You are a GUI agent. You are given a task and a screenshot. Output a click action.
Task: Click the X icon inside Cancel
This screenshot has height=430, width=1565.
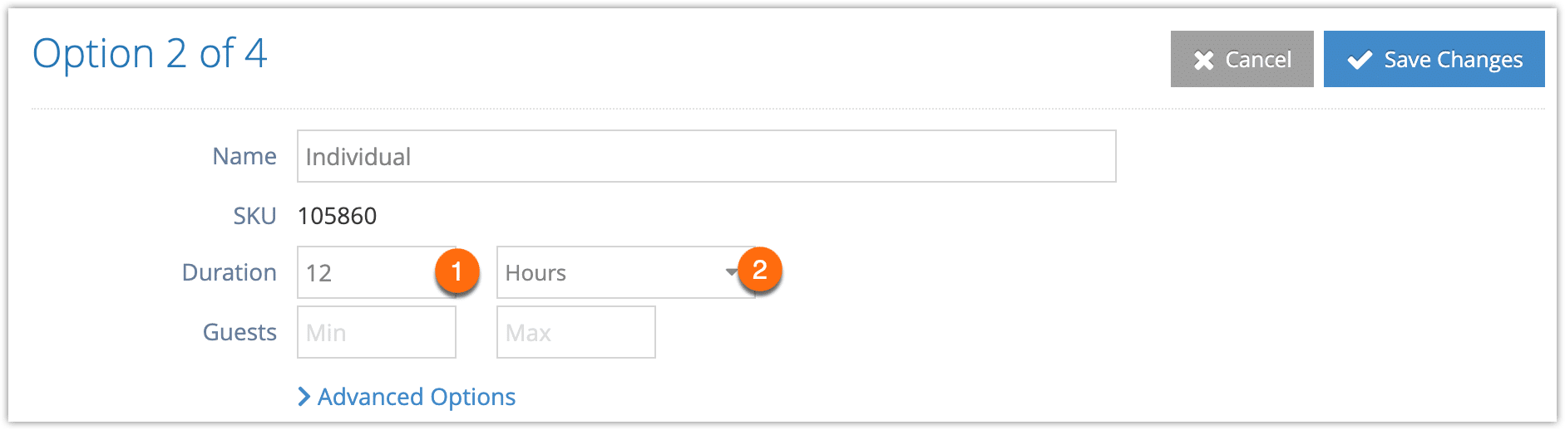[1203, 60]
